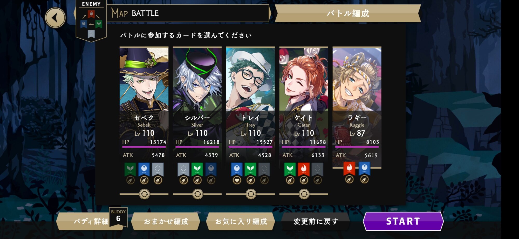Click the swap icon under Silver

197,194
